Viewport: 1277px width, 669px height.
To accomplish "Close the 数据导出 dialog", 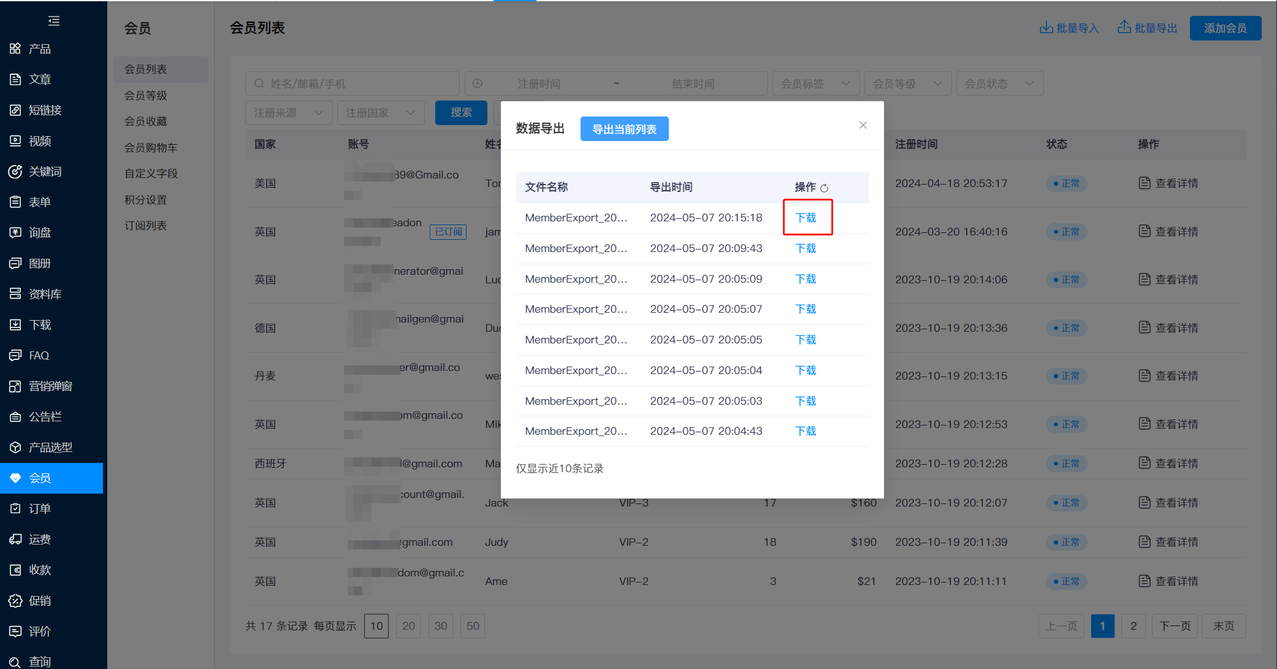I will tap(863, 125).
